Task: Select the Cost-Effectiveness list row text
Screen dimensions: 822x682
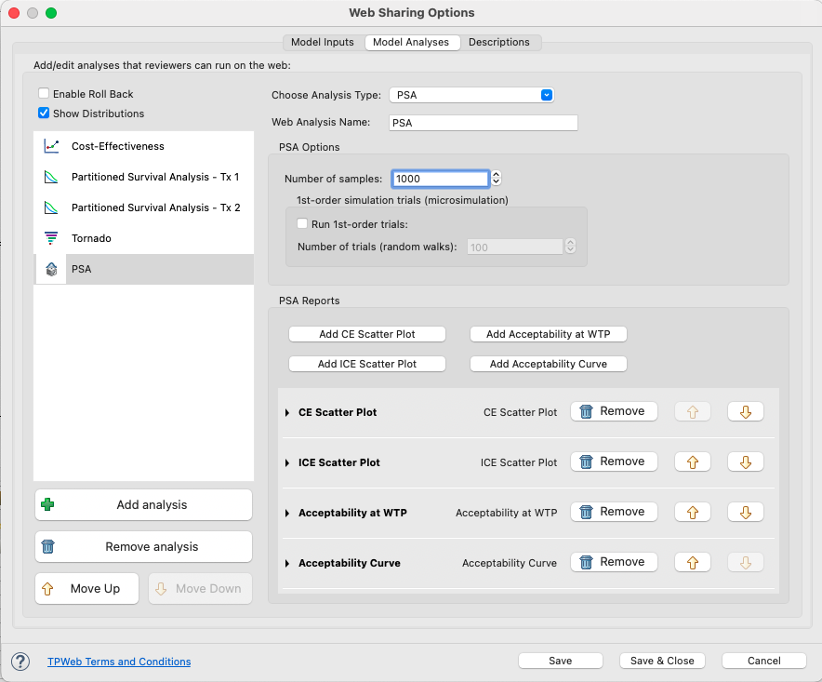Action: (x=118, y=146)
